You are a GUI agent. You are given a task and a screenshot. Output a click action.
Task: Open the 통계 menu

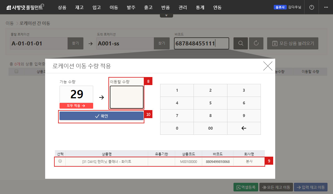tap(200, 7)
